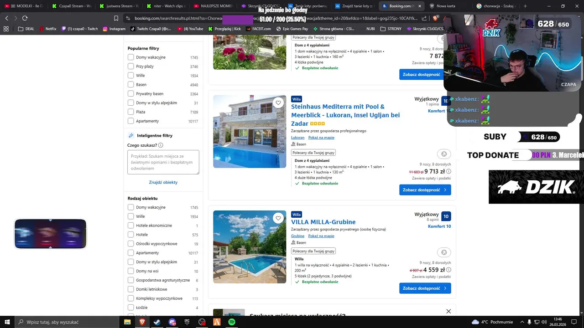The height and width of the screenshot is (328, 584).
Task: Check Kompleksy wypoczynkowe filter
Action: 131,298
